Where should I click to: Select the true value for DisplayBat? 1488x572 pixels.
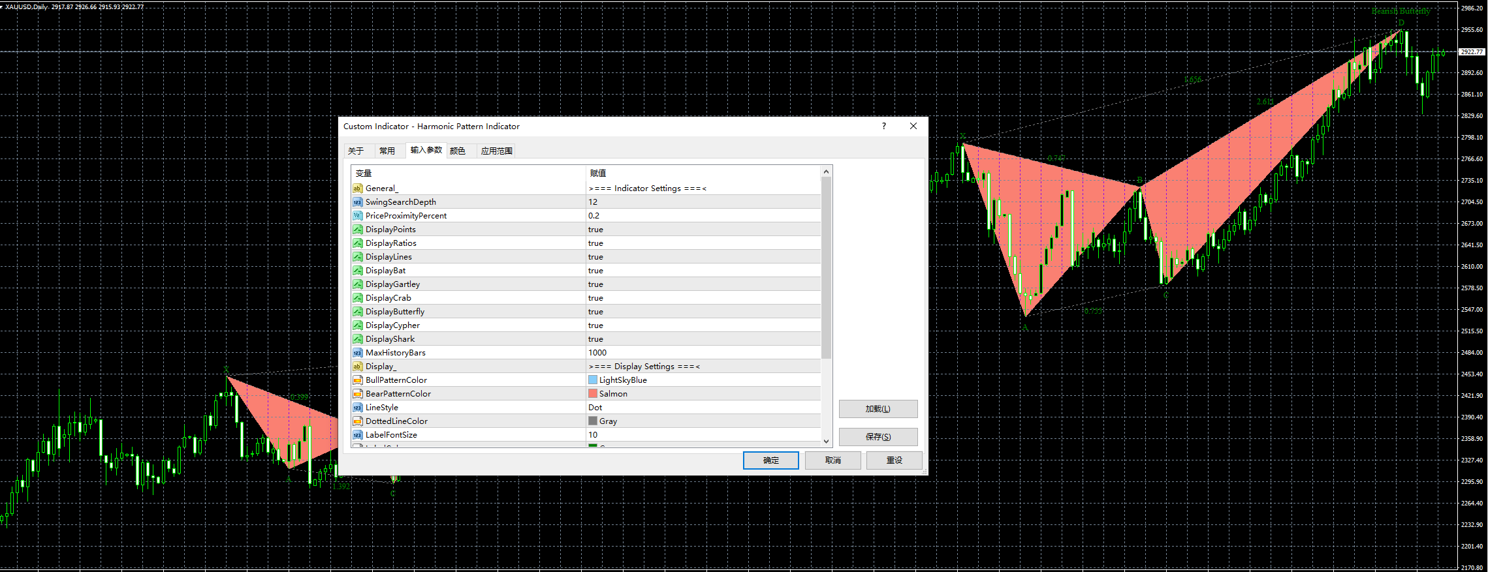coord(595,271)
